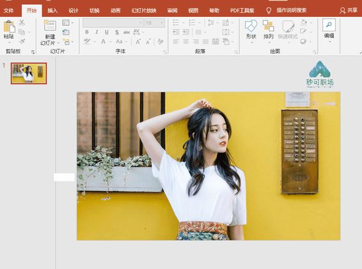
Task: Click the Paste (粘贴) icon
Action: pyautogui.click(x=8, y=27)
